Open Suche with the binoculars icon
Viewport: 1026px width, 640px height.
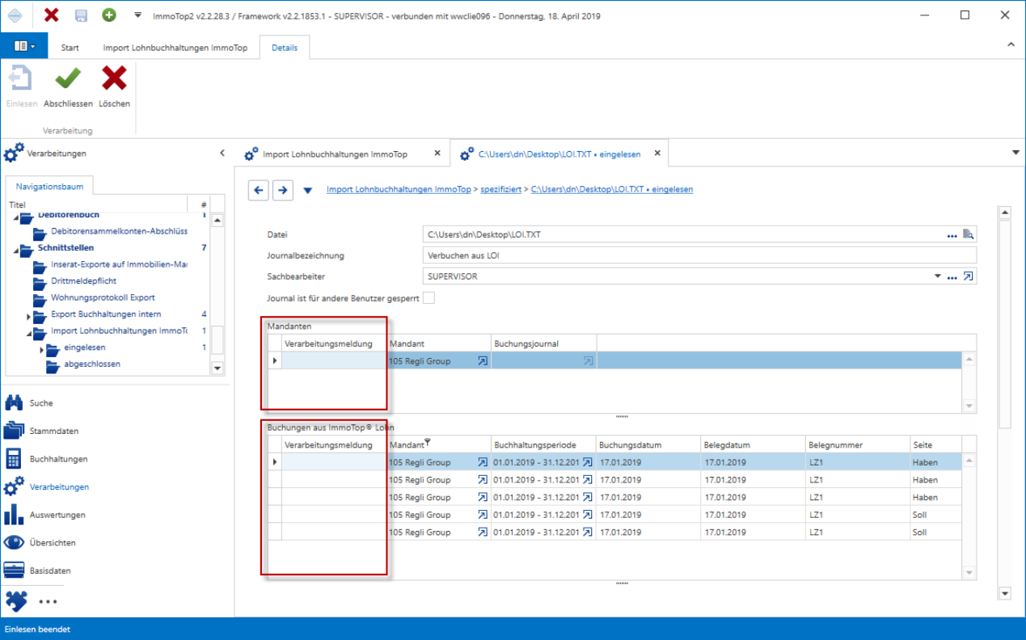point(14,403)
